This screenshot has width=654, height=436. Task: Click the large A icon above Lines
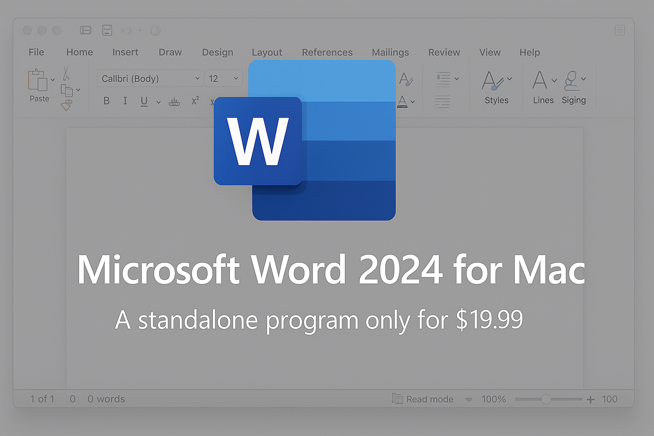point(539,80)
